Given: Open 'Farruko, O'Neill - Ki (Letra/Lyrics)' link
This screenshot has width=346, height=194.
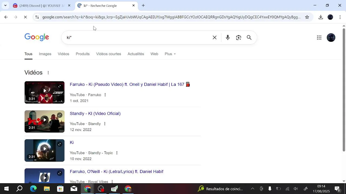Looking at the screenshot, I should [x=117, y=172].
